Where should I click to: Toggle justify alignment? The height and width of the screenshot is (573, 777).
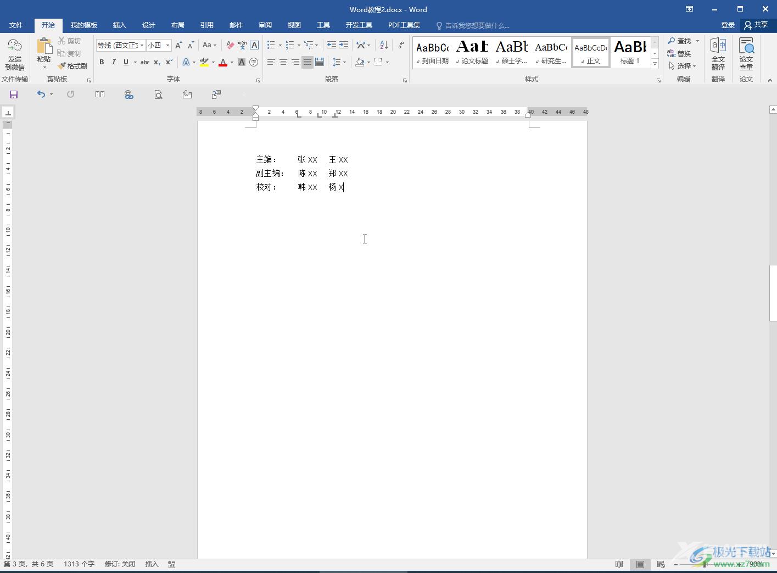tap(308, 62)
